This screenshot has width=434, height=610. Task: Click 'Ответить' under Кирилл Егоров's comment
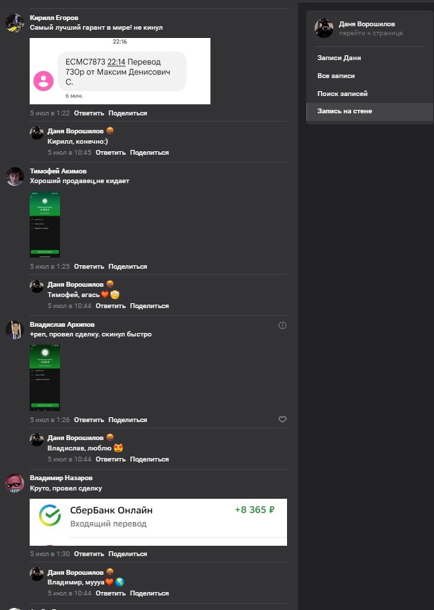[x=88, y=113]
